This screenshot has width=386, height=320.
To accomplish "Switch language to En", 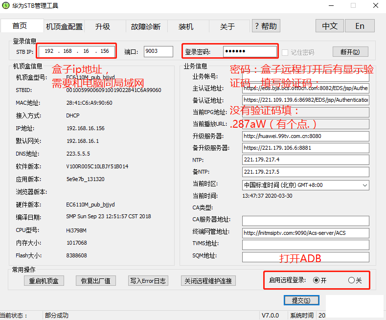I will click(360, 26).
